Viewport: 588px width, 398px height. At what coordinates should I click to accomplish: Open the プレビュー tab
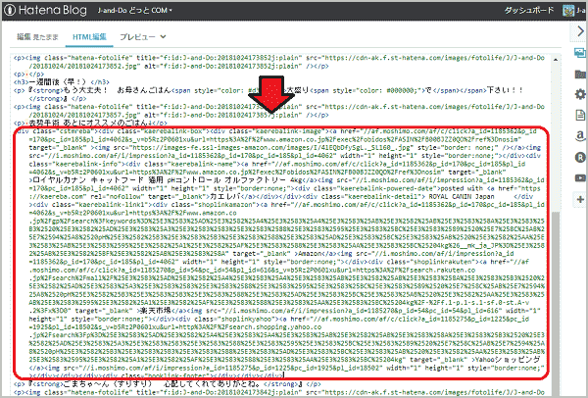click(137, 37)
